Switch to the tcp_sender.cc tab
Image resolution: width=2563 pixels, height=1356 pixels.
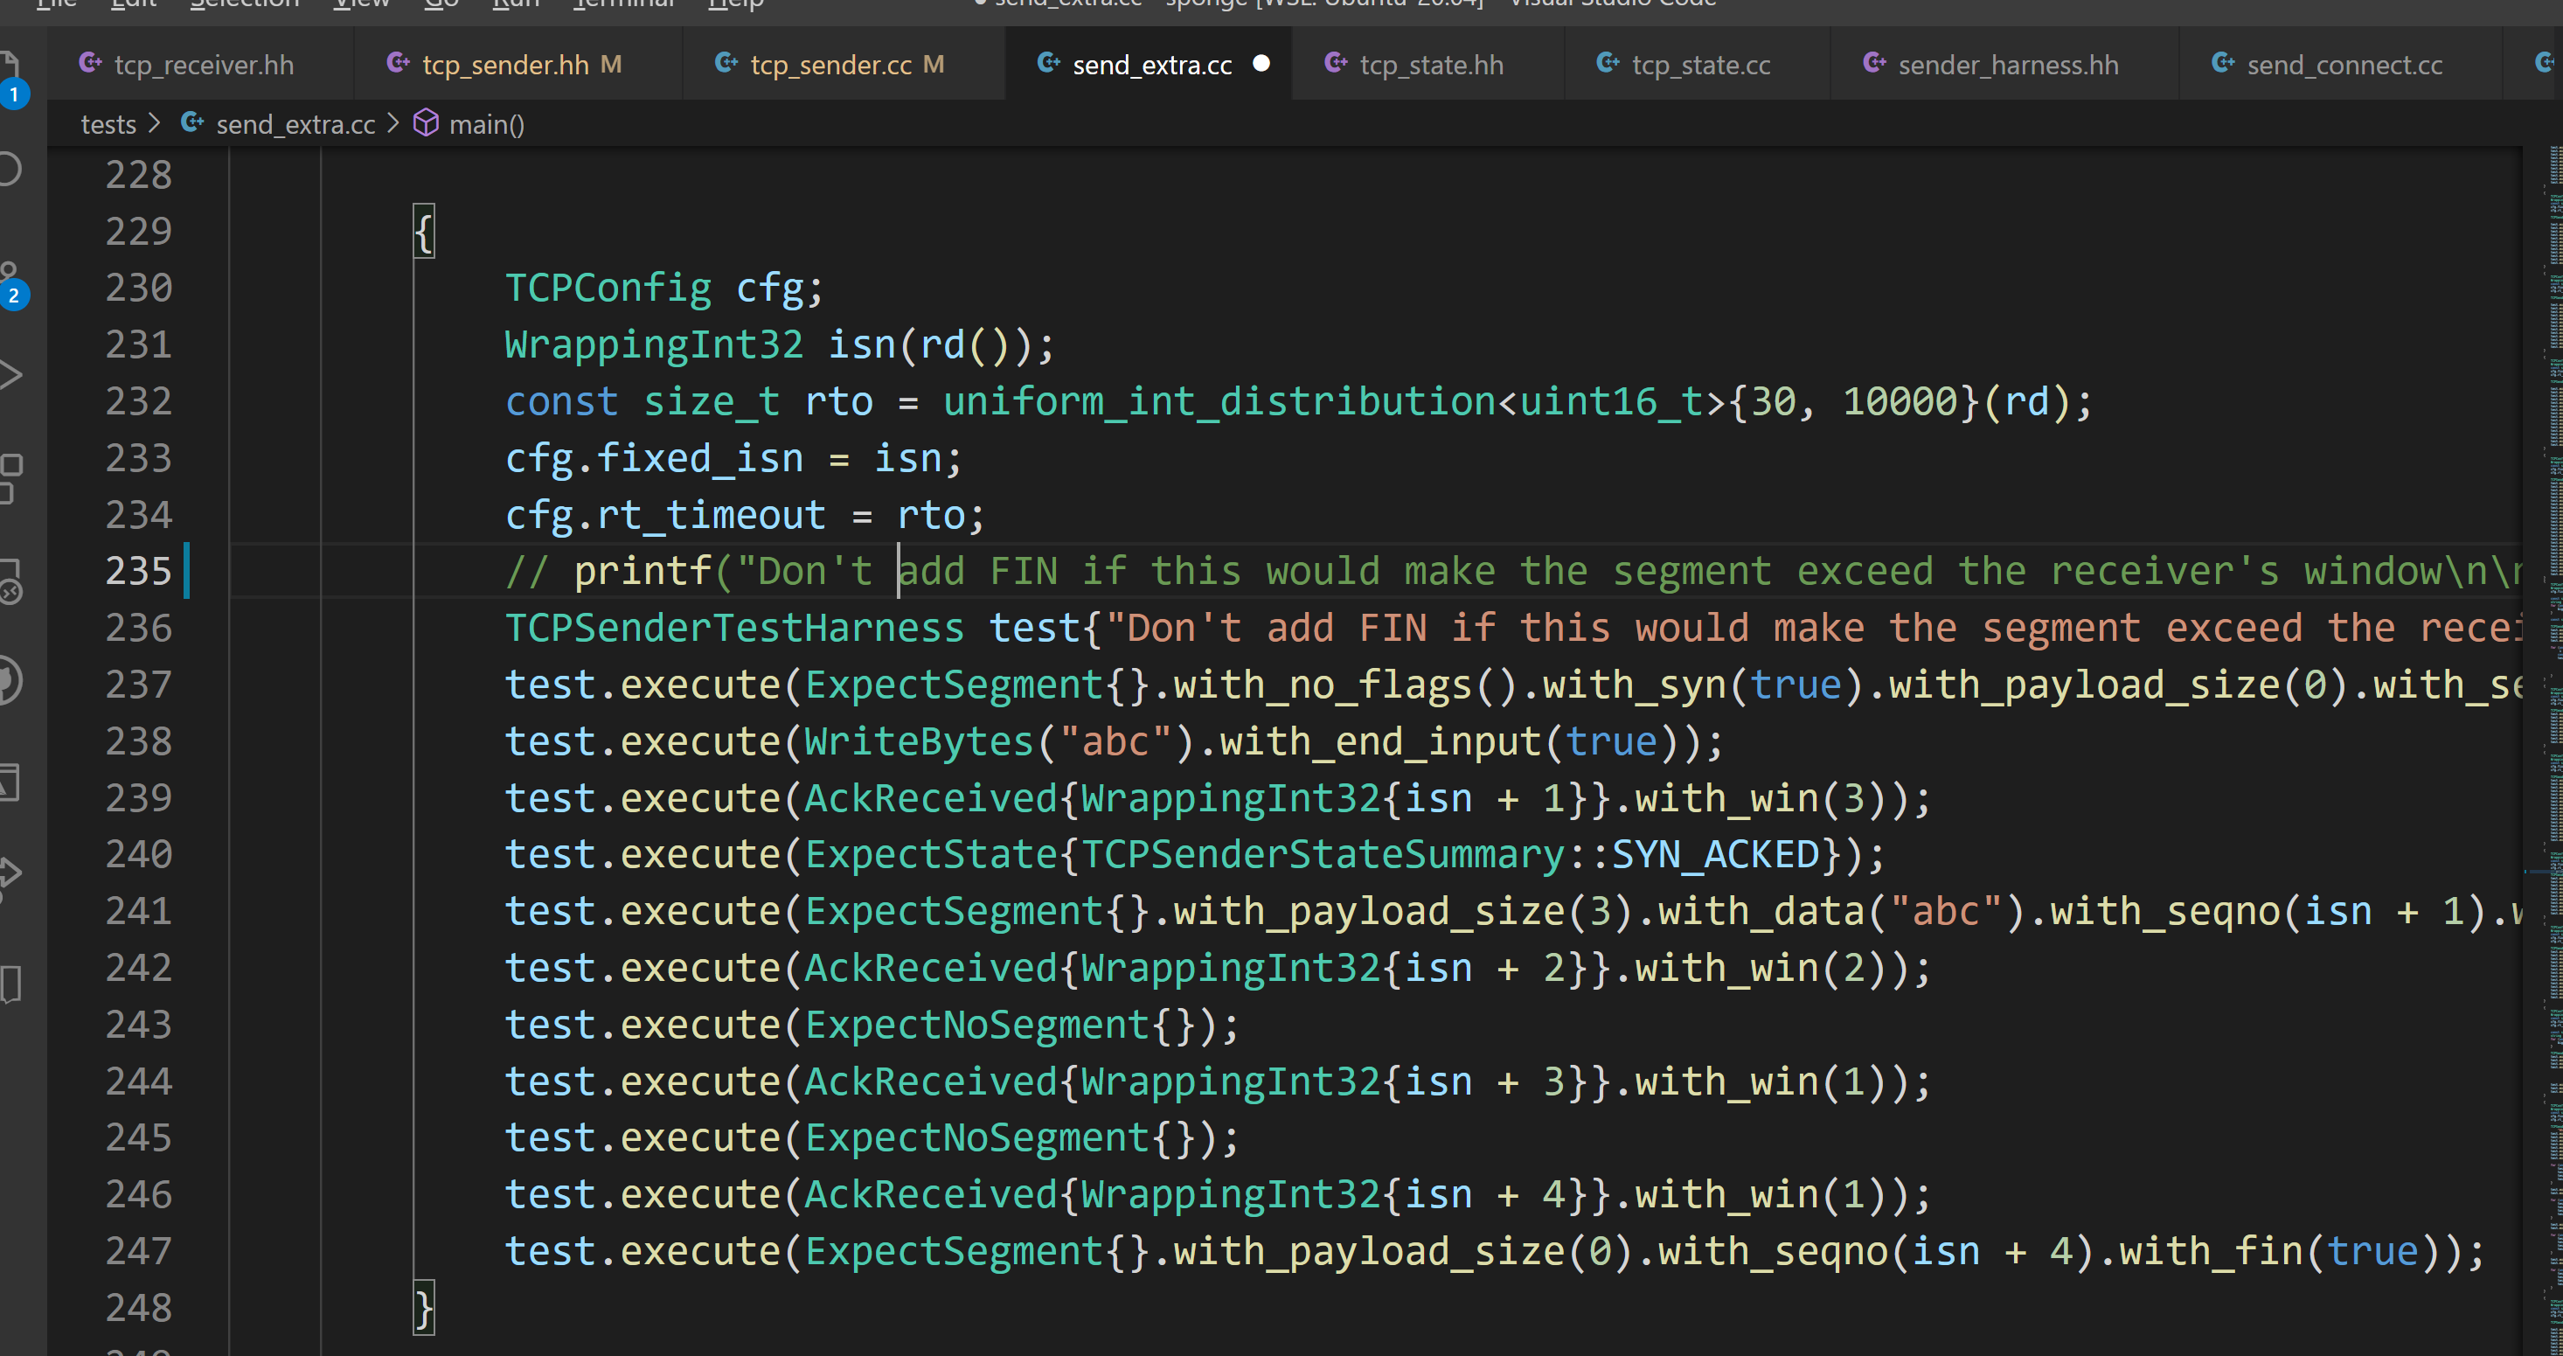coord(830,66)
